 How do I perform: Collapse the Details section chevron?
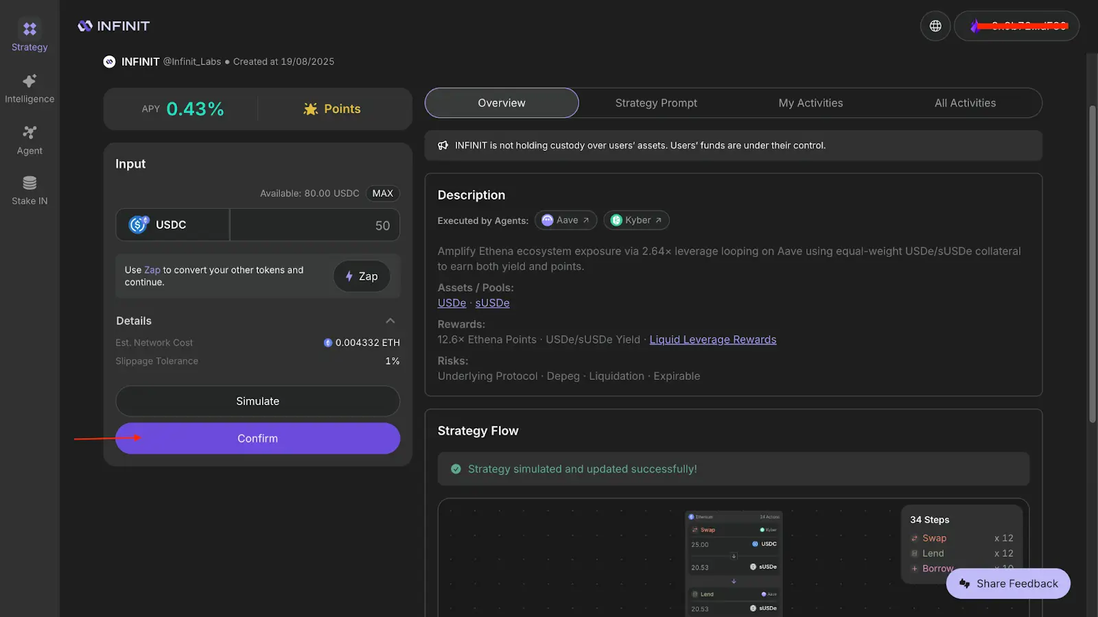tap(390, 321)
